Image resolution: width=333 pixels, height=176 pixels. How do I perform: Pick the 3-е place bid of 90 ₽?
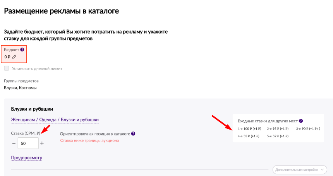307,129
